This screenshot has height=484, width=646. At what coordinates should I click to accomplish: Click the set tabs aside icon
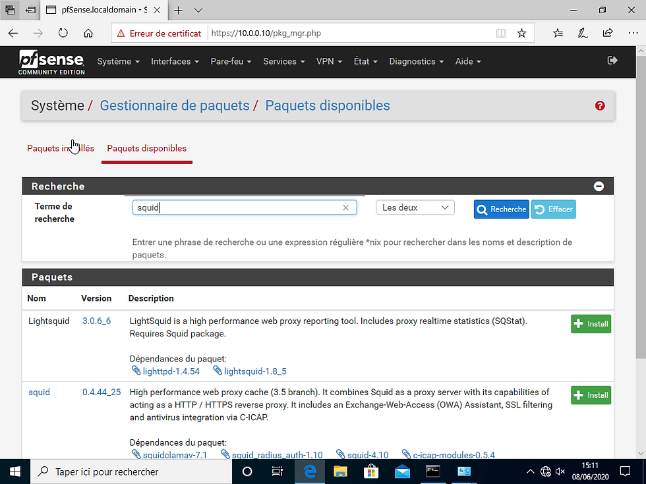pos(30,10)
